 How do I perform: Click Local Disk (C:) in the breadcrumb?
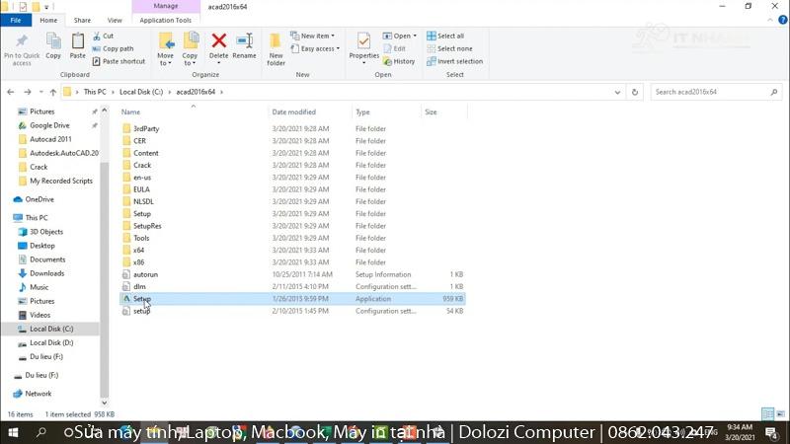[x=141, y=92]
